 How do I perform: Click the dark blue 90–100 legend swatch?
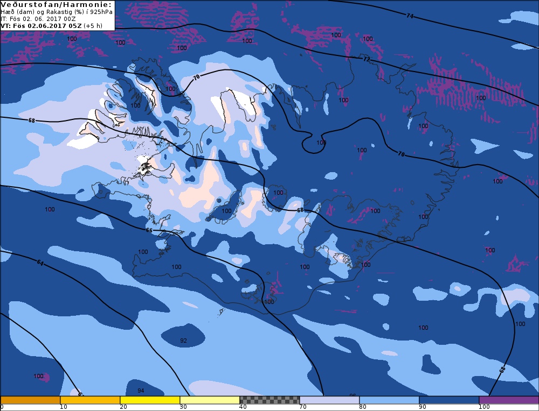449,400
